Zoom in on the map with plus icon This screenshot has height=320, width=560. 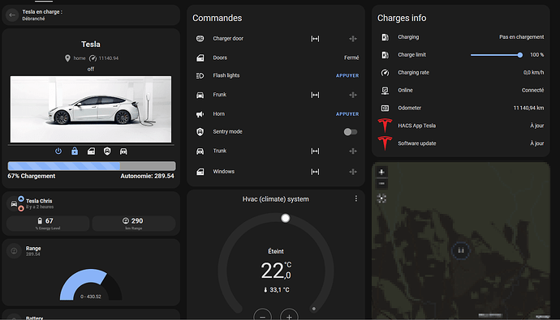[x=381, y=172]
